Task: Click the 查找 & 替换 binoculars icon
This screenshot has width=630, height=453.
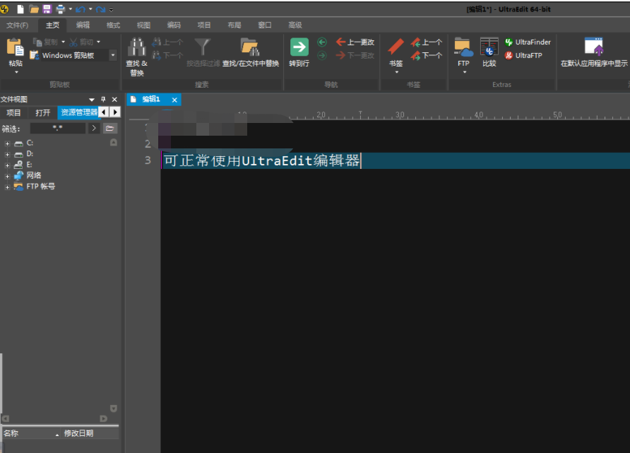Action: pos(136,47)
